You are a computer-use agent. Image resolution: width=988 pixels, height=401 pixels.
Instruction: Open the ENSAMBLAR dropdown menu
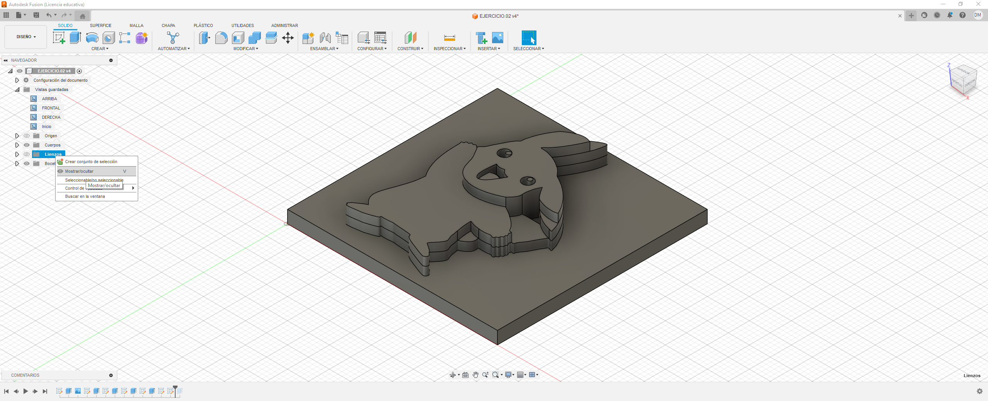pos(324,49)
